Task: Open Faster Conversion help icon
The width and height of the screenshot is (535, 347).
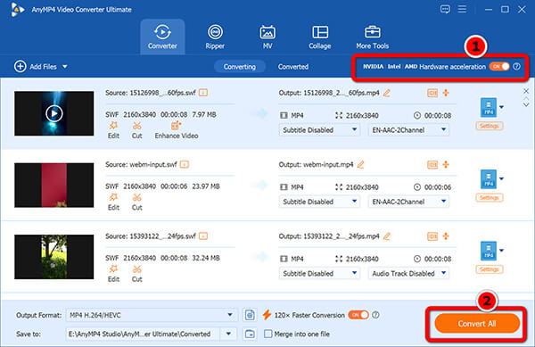Action: click(375, 315)
